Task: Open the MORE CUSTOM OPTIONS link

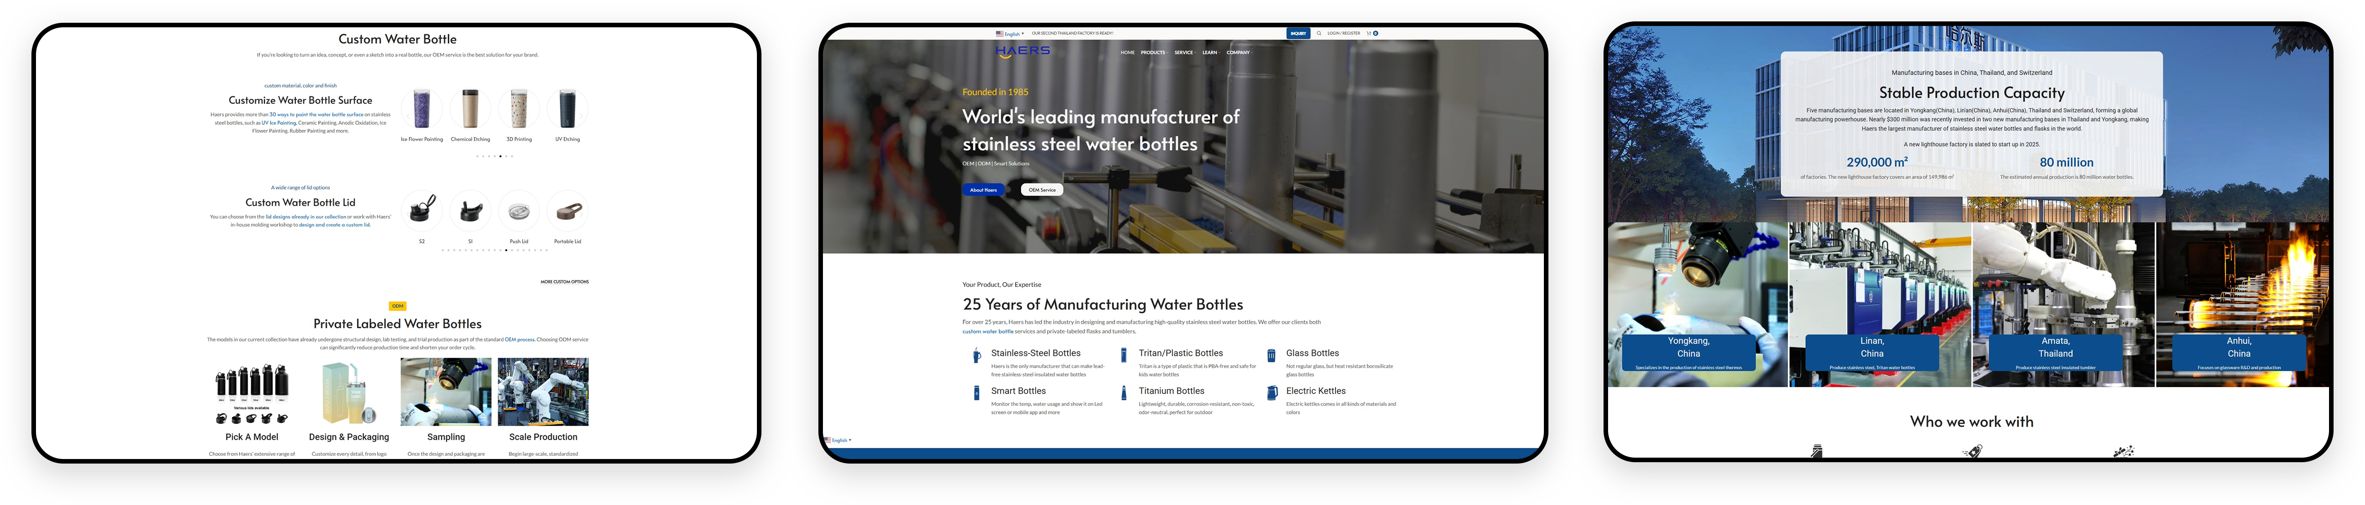Action: (565, 282)
